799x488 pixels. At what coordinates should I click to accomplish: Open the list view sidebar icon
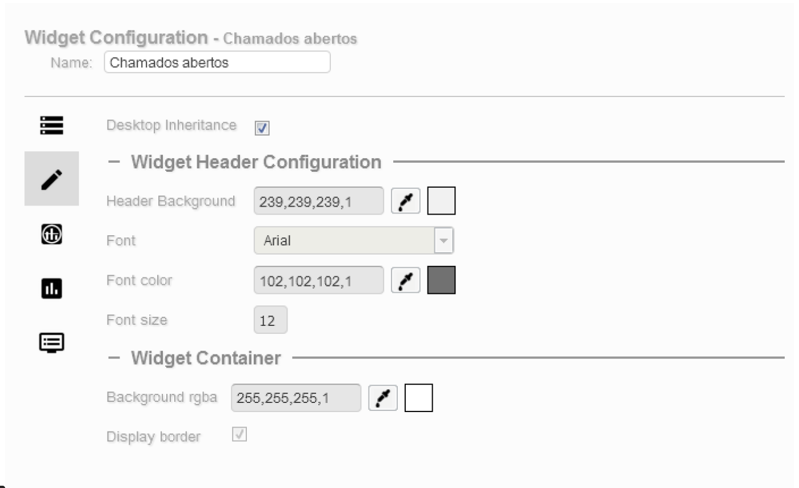(x=51, y=125)
